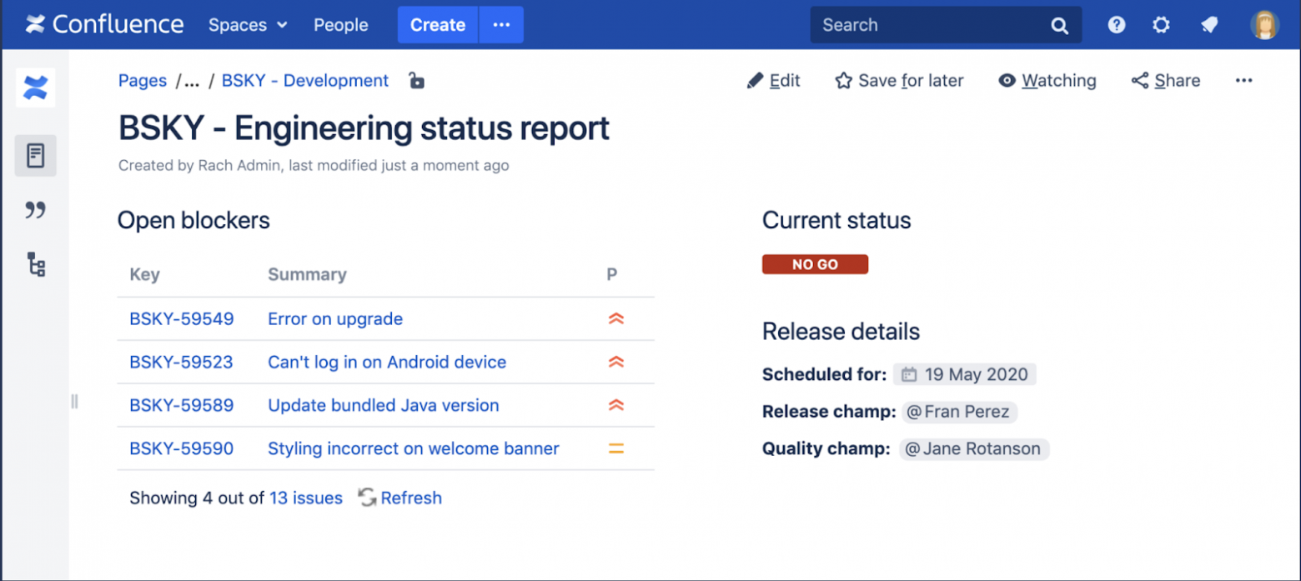1301x581 pixels.
Task: Open the page tree icon in sidebar
Action: click(x=35, y=265)
